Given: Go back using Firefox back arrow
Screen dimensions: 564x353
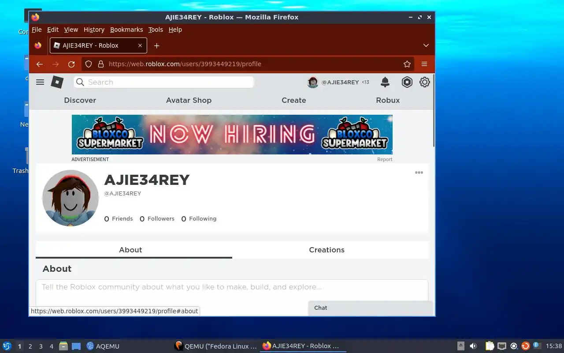Looking at the screenshot, I should [40, 64].
